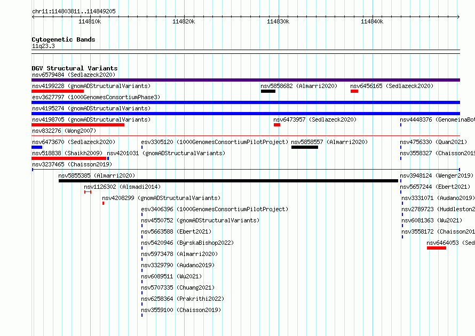475x336 pixels.
Task: Click the nsv6579484 (Sedlazeck2020) variant label
Action: coord(74,75)
